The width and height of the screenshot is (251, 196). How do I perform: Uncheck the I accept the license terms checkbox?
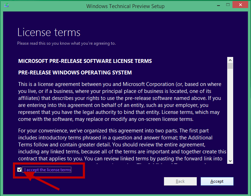pyautogui.click(x=19, y=169)
